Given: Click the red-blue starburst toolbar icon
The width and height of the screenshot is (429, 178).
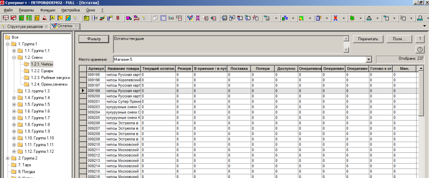Looking at the screenshot, I should click(x=335, y=18).
